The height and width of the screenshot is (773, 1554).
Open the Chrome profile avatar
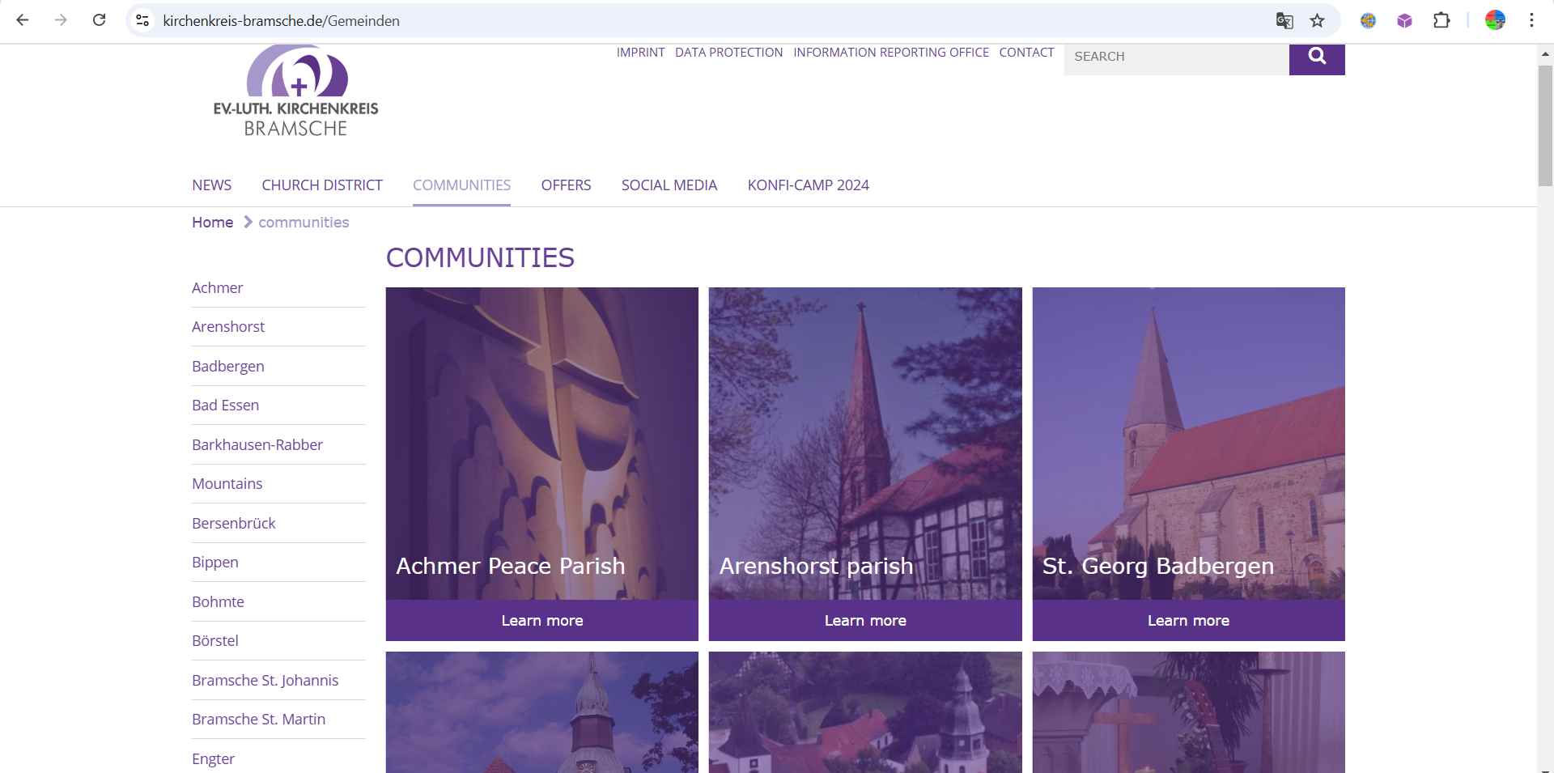(1495, 21)
